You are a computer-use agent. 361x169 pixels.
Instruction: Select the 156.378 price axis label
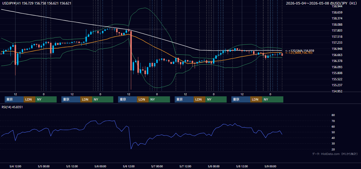(337, 61)
